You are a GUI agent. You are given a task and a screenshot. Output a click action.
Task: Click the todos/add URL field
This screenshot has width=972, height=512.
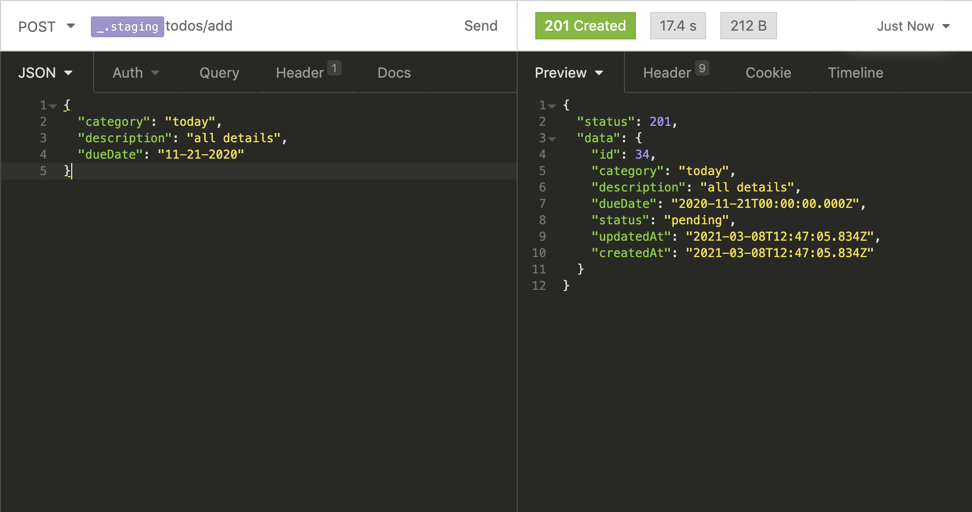tap(199, 26)
